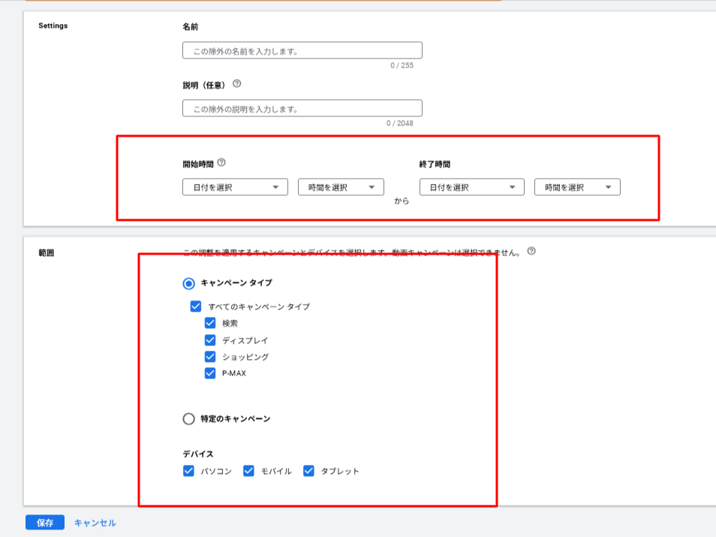Toggle the ディスプレイ campaign checkbox
The width and height of the screenshot is (716, 537).
[x=210, y=340]
